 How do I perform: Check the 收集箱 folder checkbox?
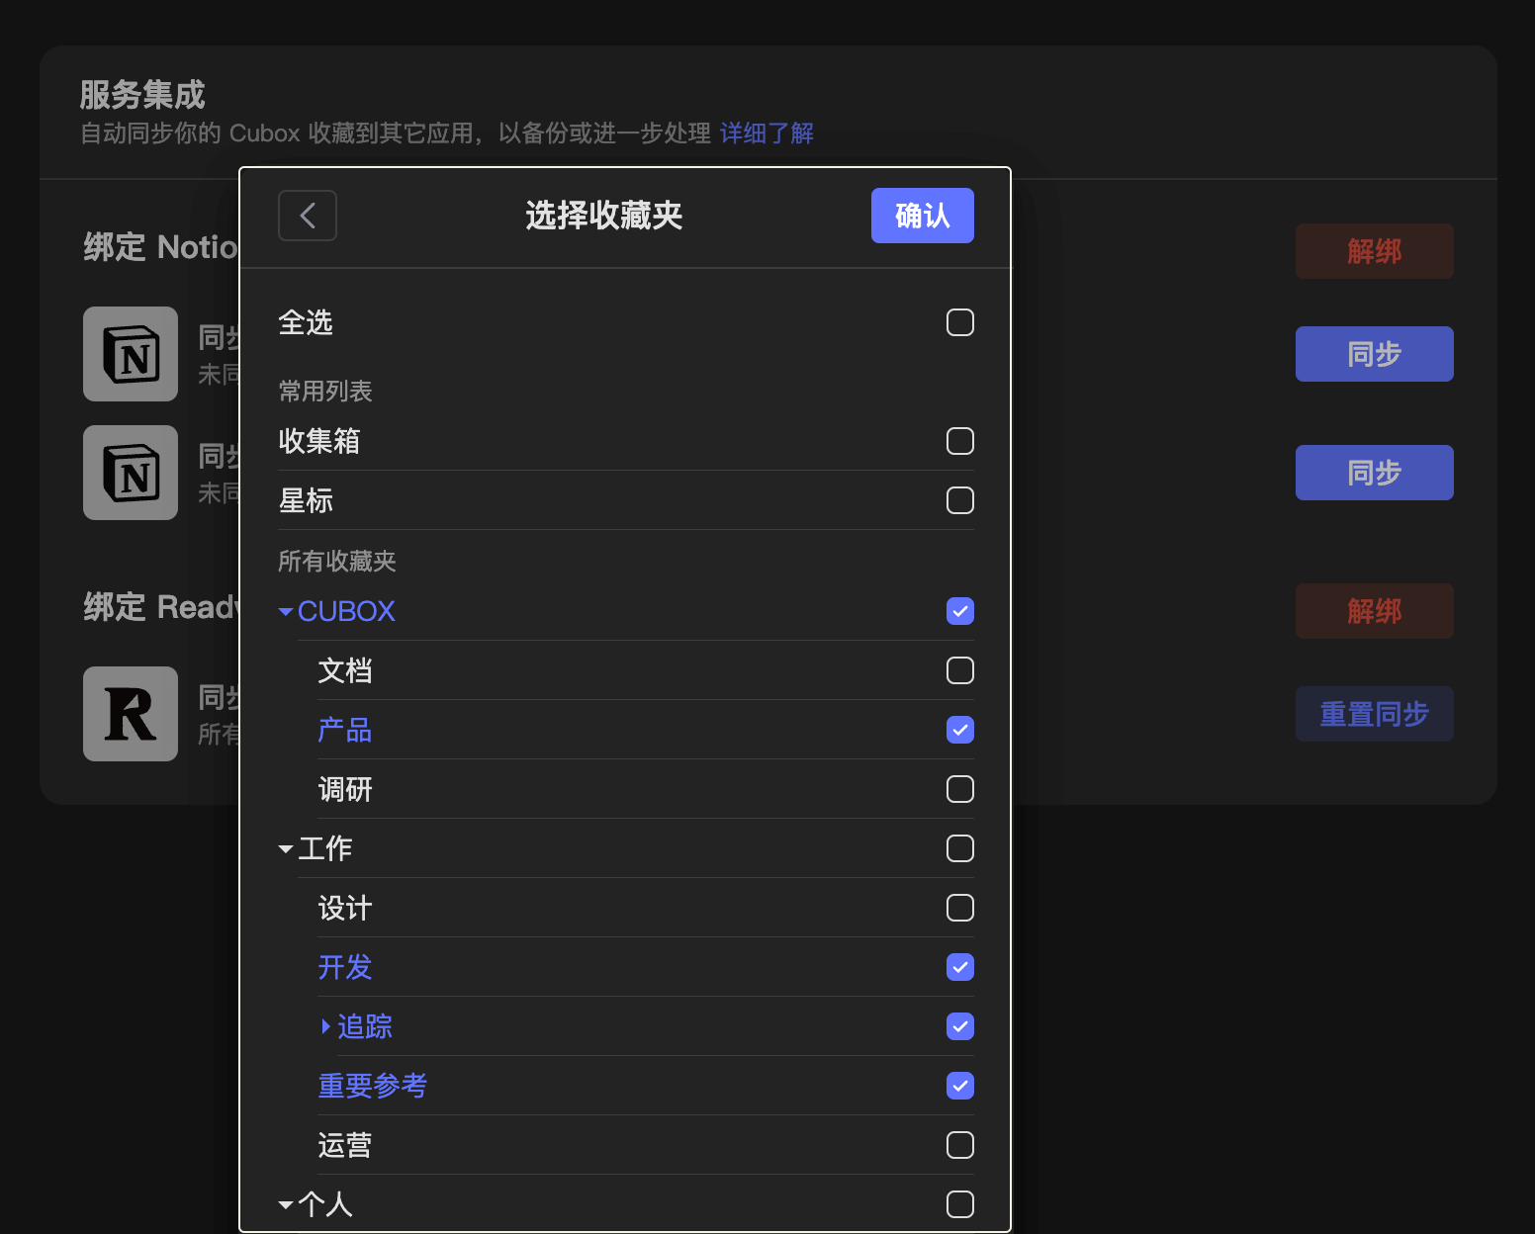(x=958, y=441)
